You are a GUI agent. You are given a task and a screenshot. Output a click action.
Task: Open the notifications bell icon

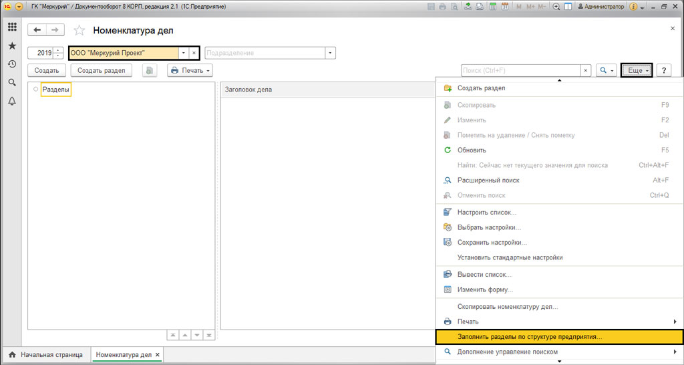point(12,101)
